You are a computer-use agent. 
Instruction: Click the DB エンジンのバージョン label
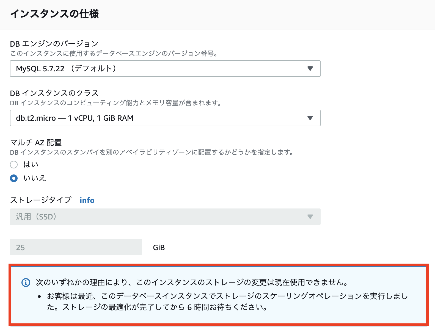coord(54,44)
